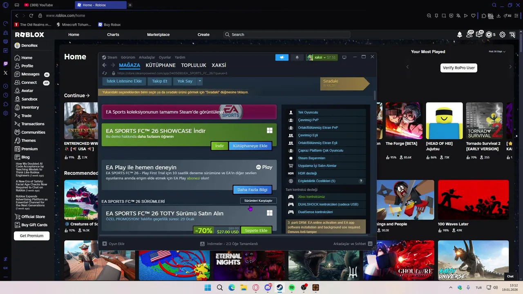
Task: Click Steam Başarımları feature link
Action: click(311, 158)
